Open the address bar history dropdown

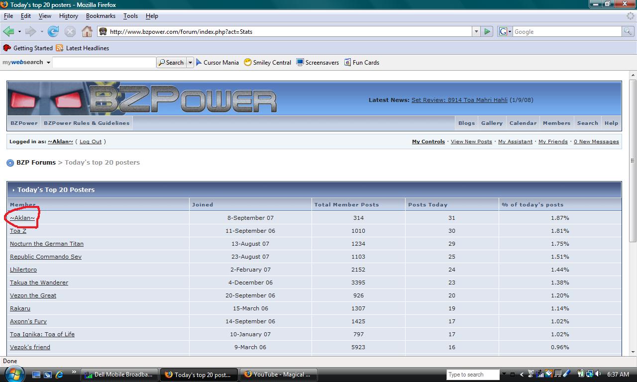point(476,31)
